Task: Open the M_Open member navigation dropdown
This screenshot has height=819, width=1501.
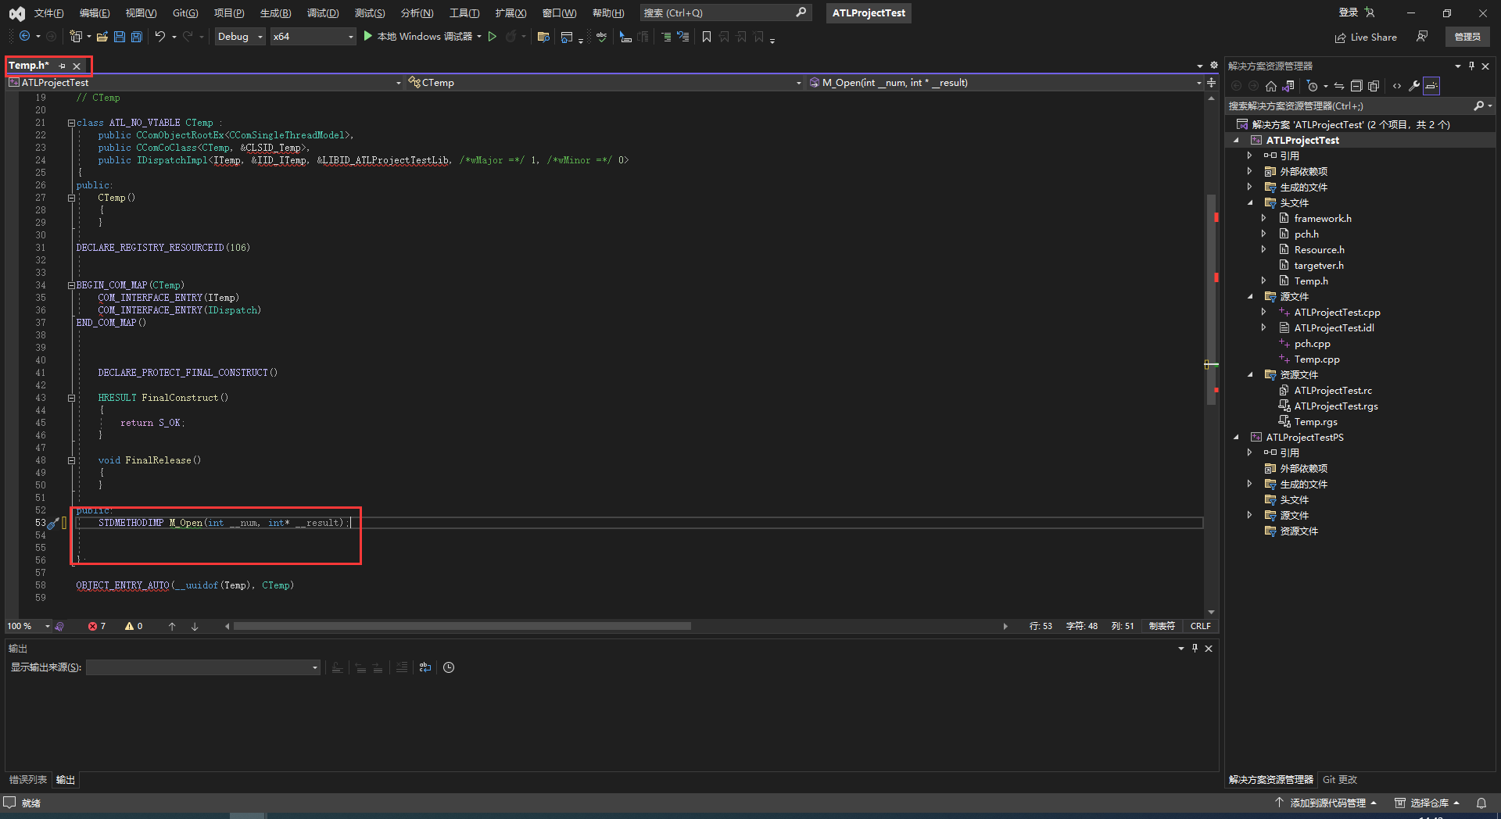Action: pyautogui.click(x=1005, y=83)
